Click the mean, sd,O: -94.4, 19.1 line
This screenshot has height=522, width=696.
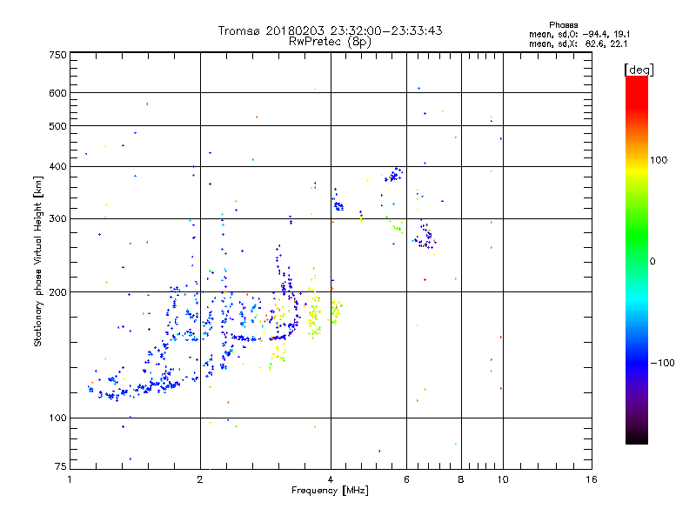(x=579, y=34)
